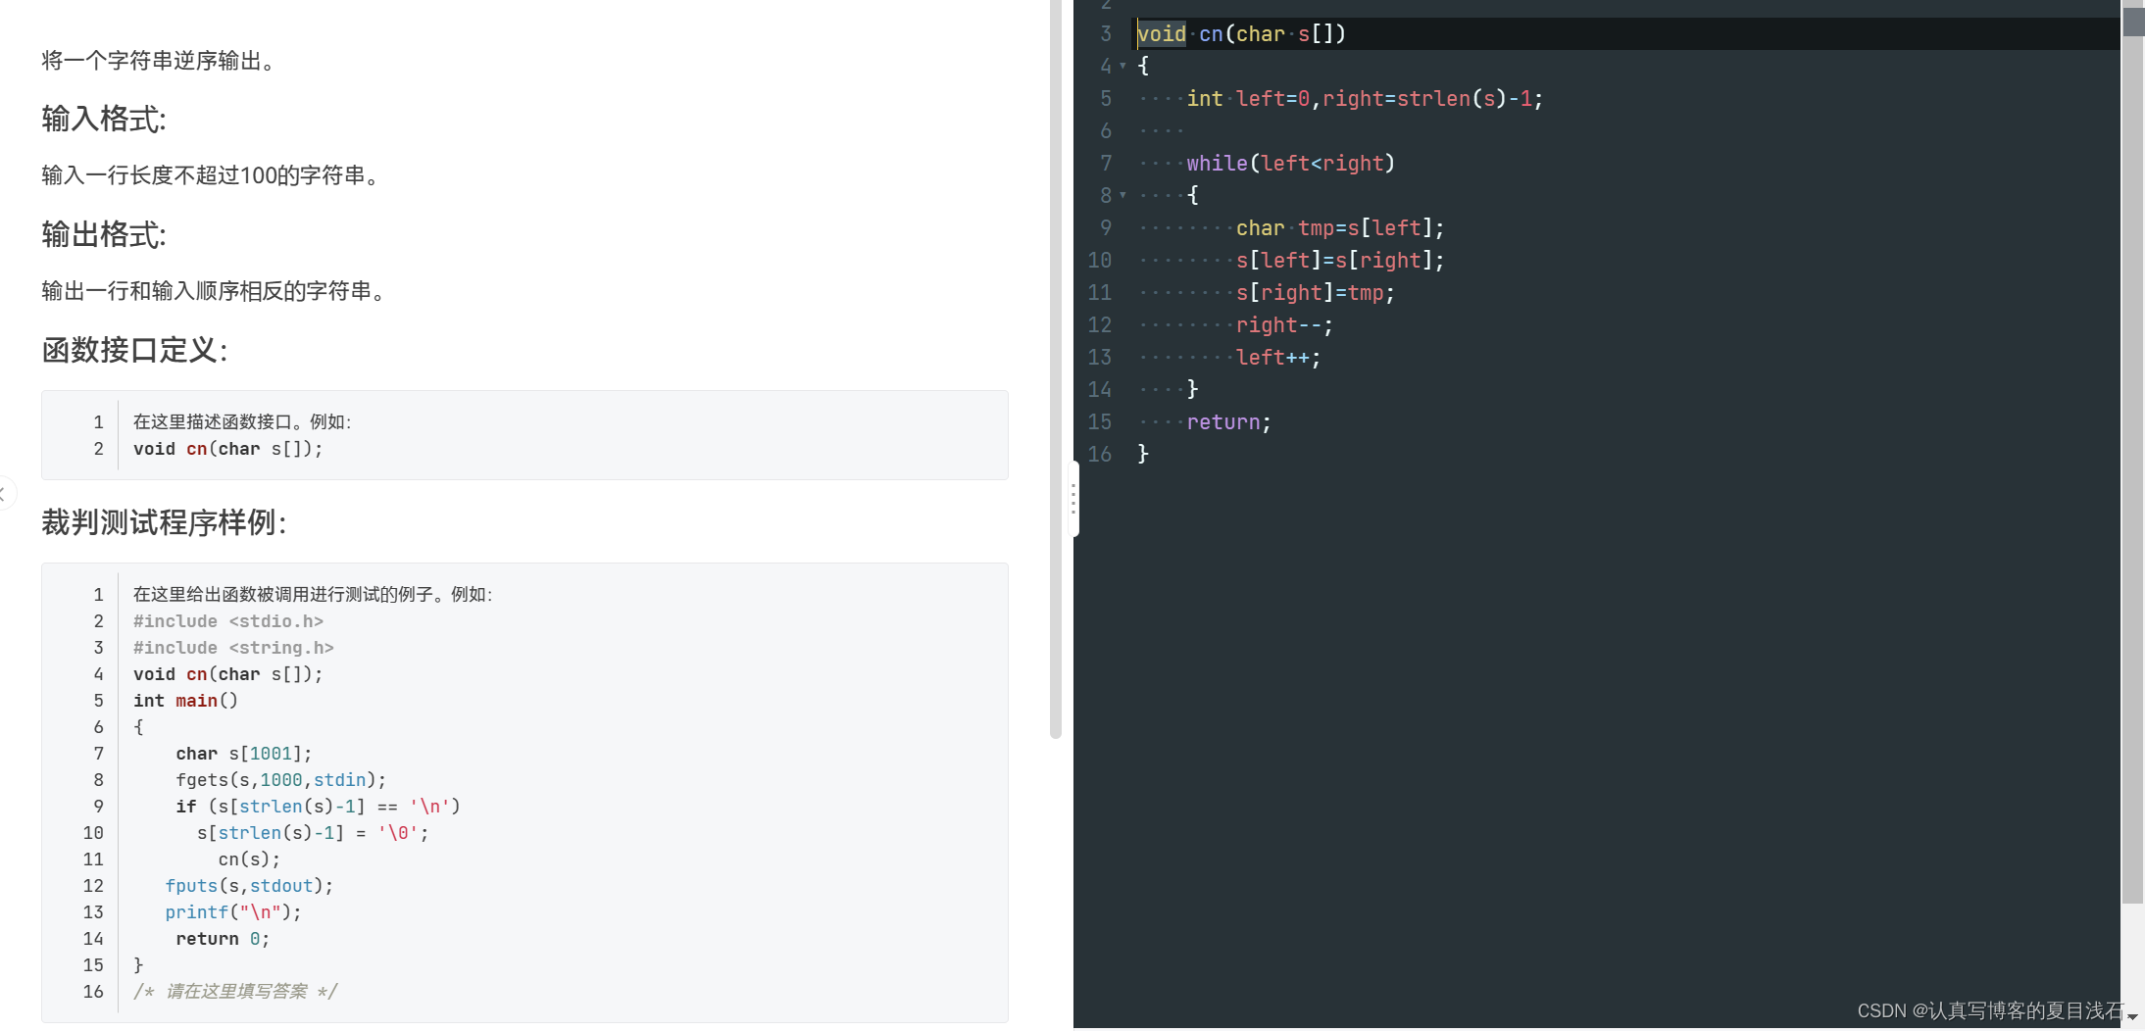The width and height of the screenshot is (2145, 1031).
Task: Click the 'char s[1001];' line in sample code
Action: [x=244, y=754]
